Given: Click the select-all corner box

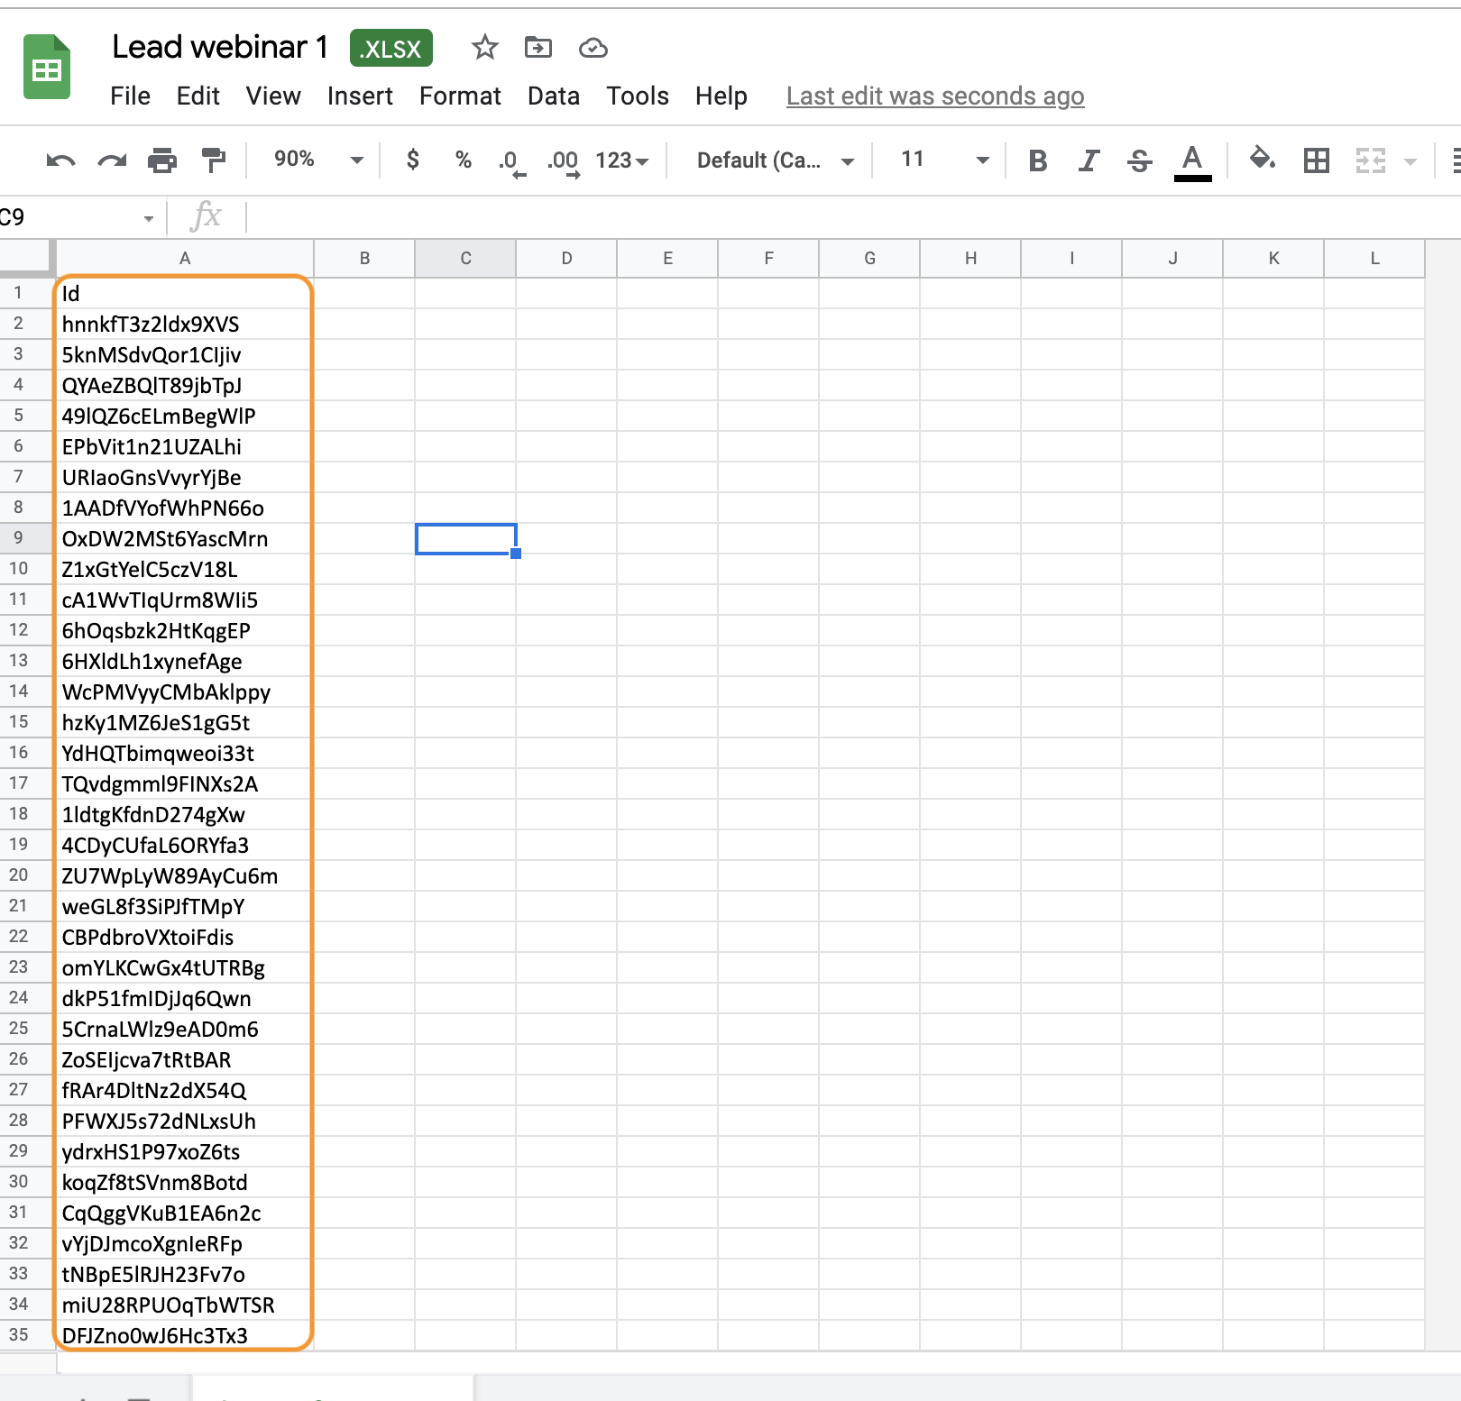Looking at the screenshot, I should (x=27, y=258).
